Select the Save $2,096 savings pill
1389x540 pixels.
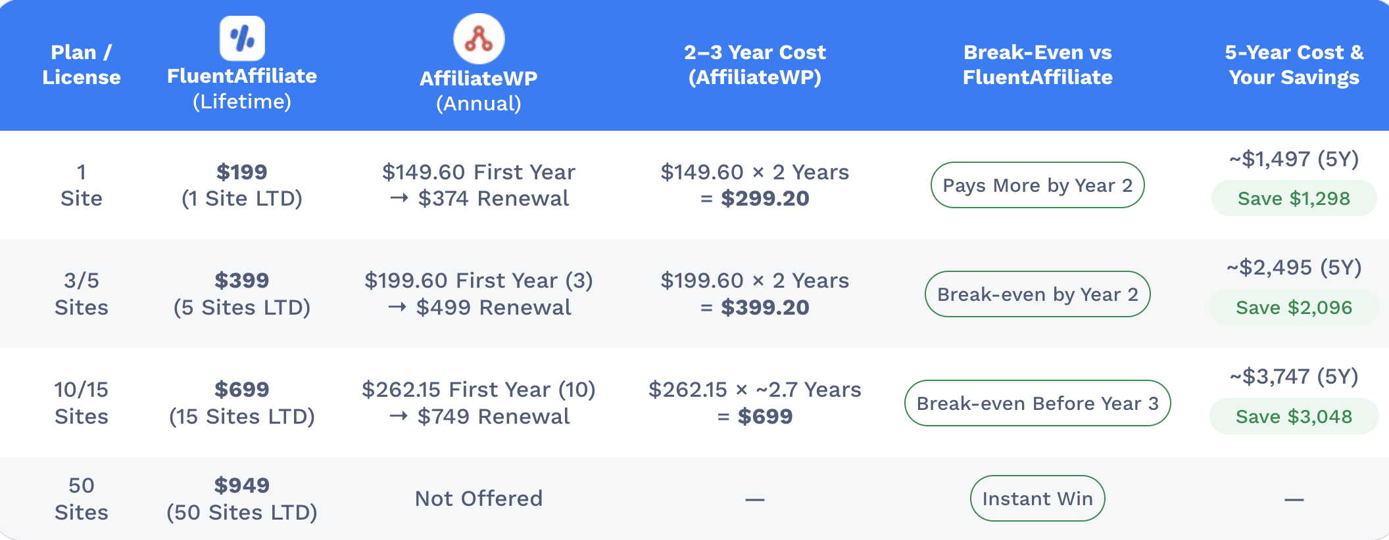1294,307
